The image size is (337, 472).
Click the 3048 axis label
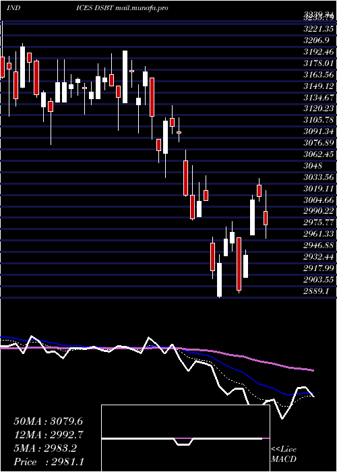[x=313, y=166]
